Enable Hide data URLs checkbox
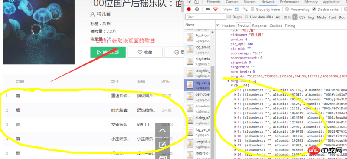The height and width of the screenshot is (159, 347). (x=246, y=17)
